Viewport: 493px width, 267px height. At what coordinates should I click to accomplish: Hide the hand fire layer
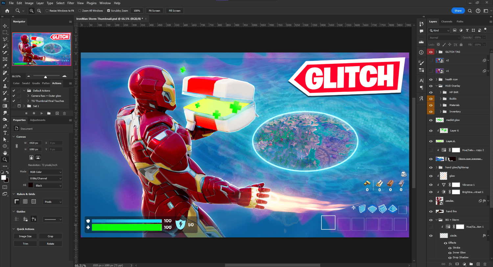pos(431,211)
